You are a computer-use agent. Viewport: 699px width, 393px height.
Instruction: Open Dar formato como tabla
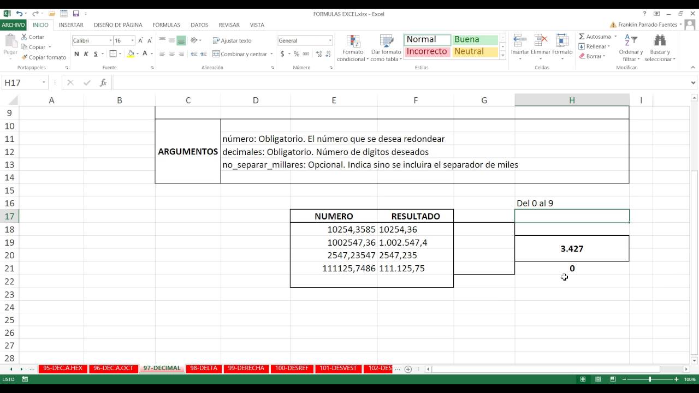[x=386, y=48]
